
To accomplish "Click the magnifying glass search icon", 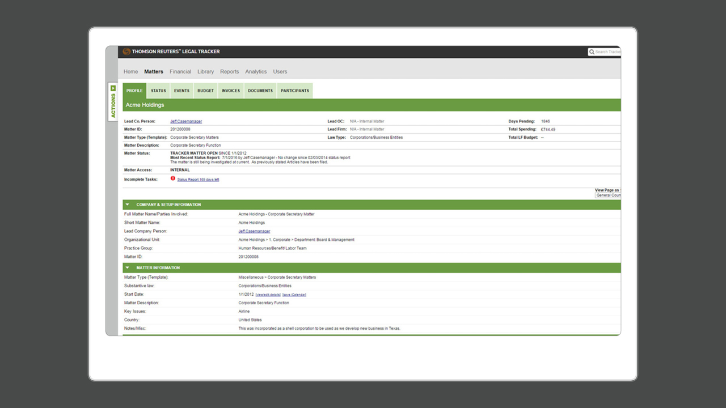I will 592,52.
